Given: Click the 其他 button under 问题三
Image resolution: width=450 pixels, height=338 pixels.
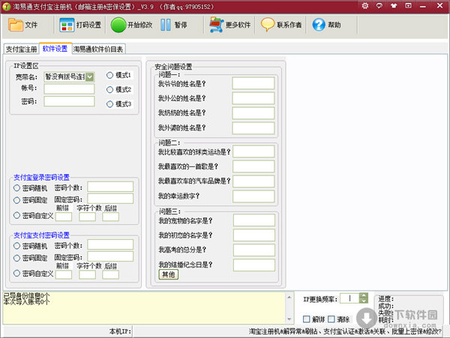Looking at the screenshot, I should click(167, 275).
